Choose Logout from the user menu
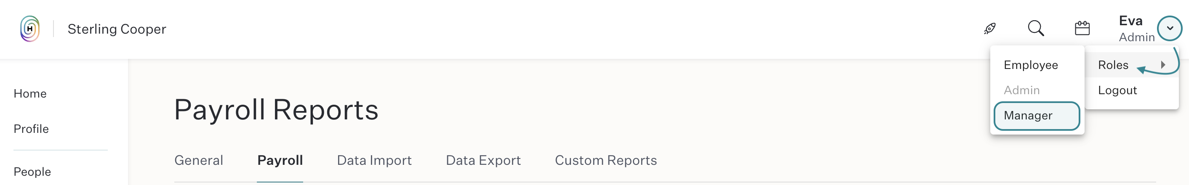 click(x=1117, y=90)
